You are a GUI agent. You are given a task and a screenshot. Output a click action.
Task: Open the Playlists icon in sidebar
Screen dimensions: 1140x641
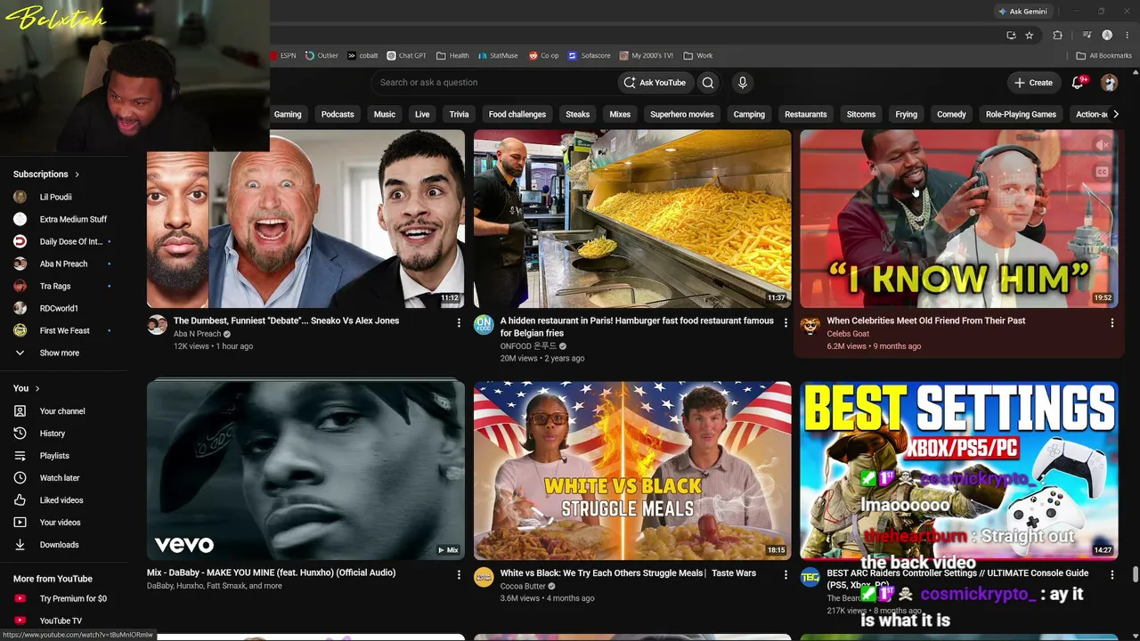(20, 456)
